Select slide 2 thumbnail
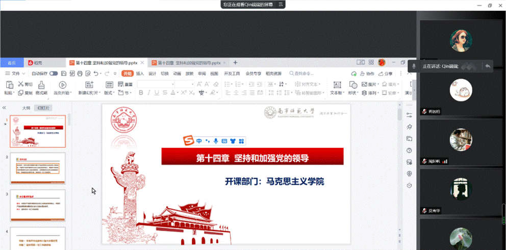This screenshot has width=506, height=250. tap(38, 168)
